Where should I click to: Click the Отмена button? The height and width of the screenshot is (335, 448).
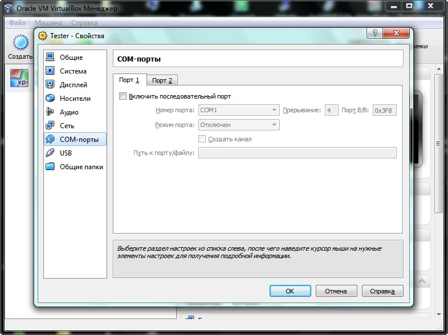coord(336,291)
